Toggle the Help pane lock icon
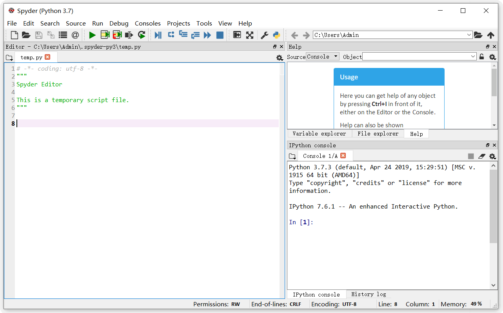 pos(482,57)
